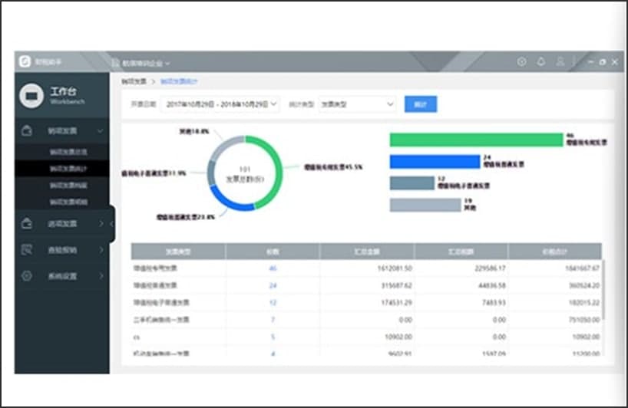Screen dimensions: 628x408
Task: Expand the 系统设置 sidebar section chevron
Action: (x=101, y=275)
